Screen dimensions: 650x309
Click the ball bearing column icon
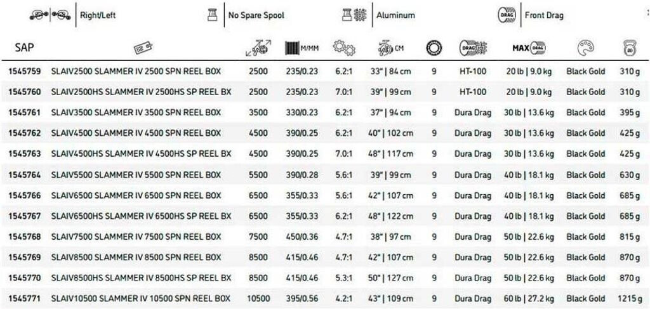pyautogui.click(x=434, y=48)
